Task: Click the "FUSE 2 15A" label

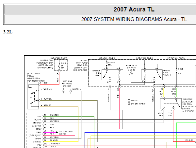Action: pos(111,64)
